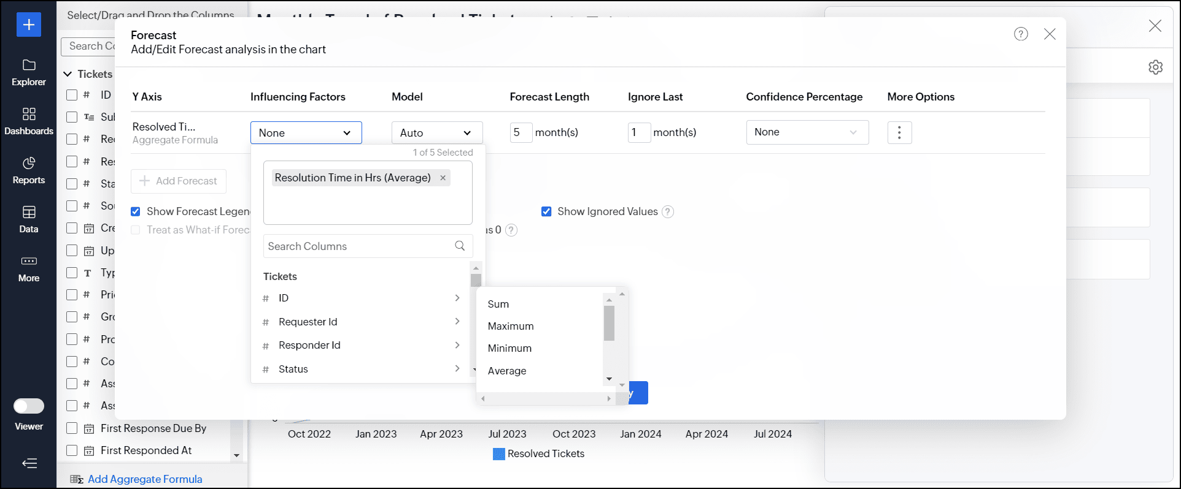Remove Resolution Time in Hrs (Average) tag
The height and width of the screenshot is (489, 1181).
click(443, 178)
